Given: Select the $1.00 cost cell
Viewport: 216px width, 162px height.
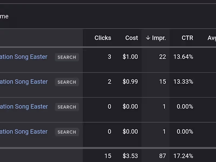Looking at the screenshot, I should tap(130, 57).
